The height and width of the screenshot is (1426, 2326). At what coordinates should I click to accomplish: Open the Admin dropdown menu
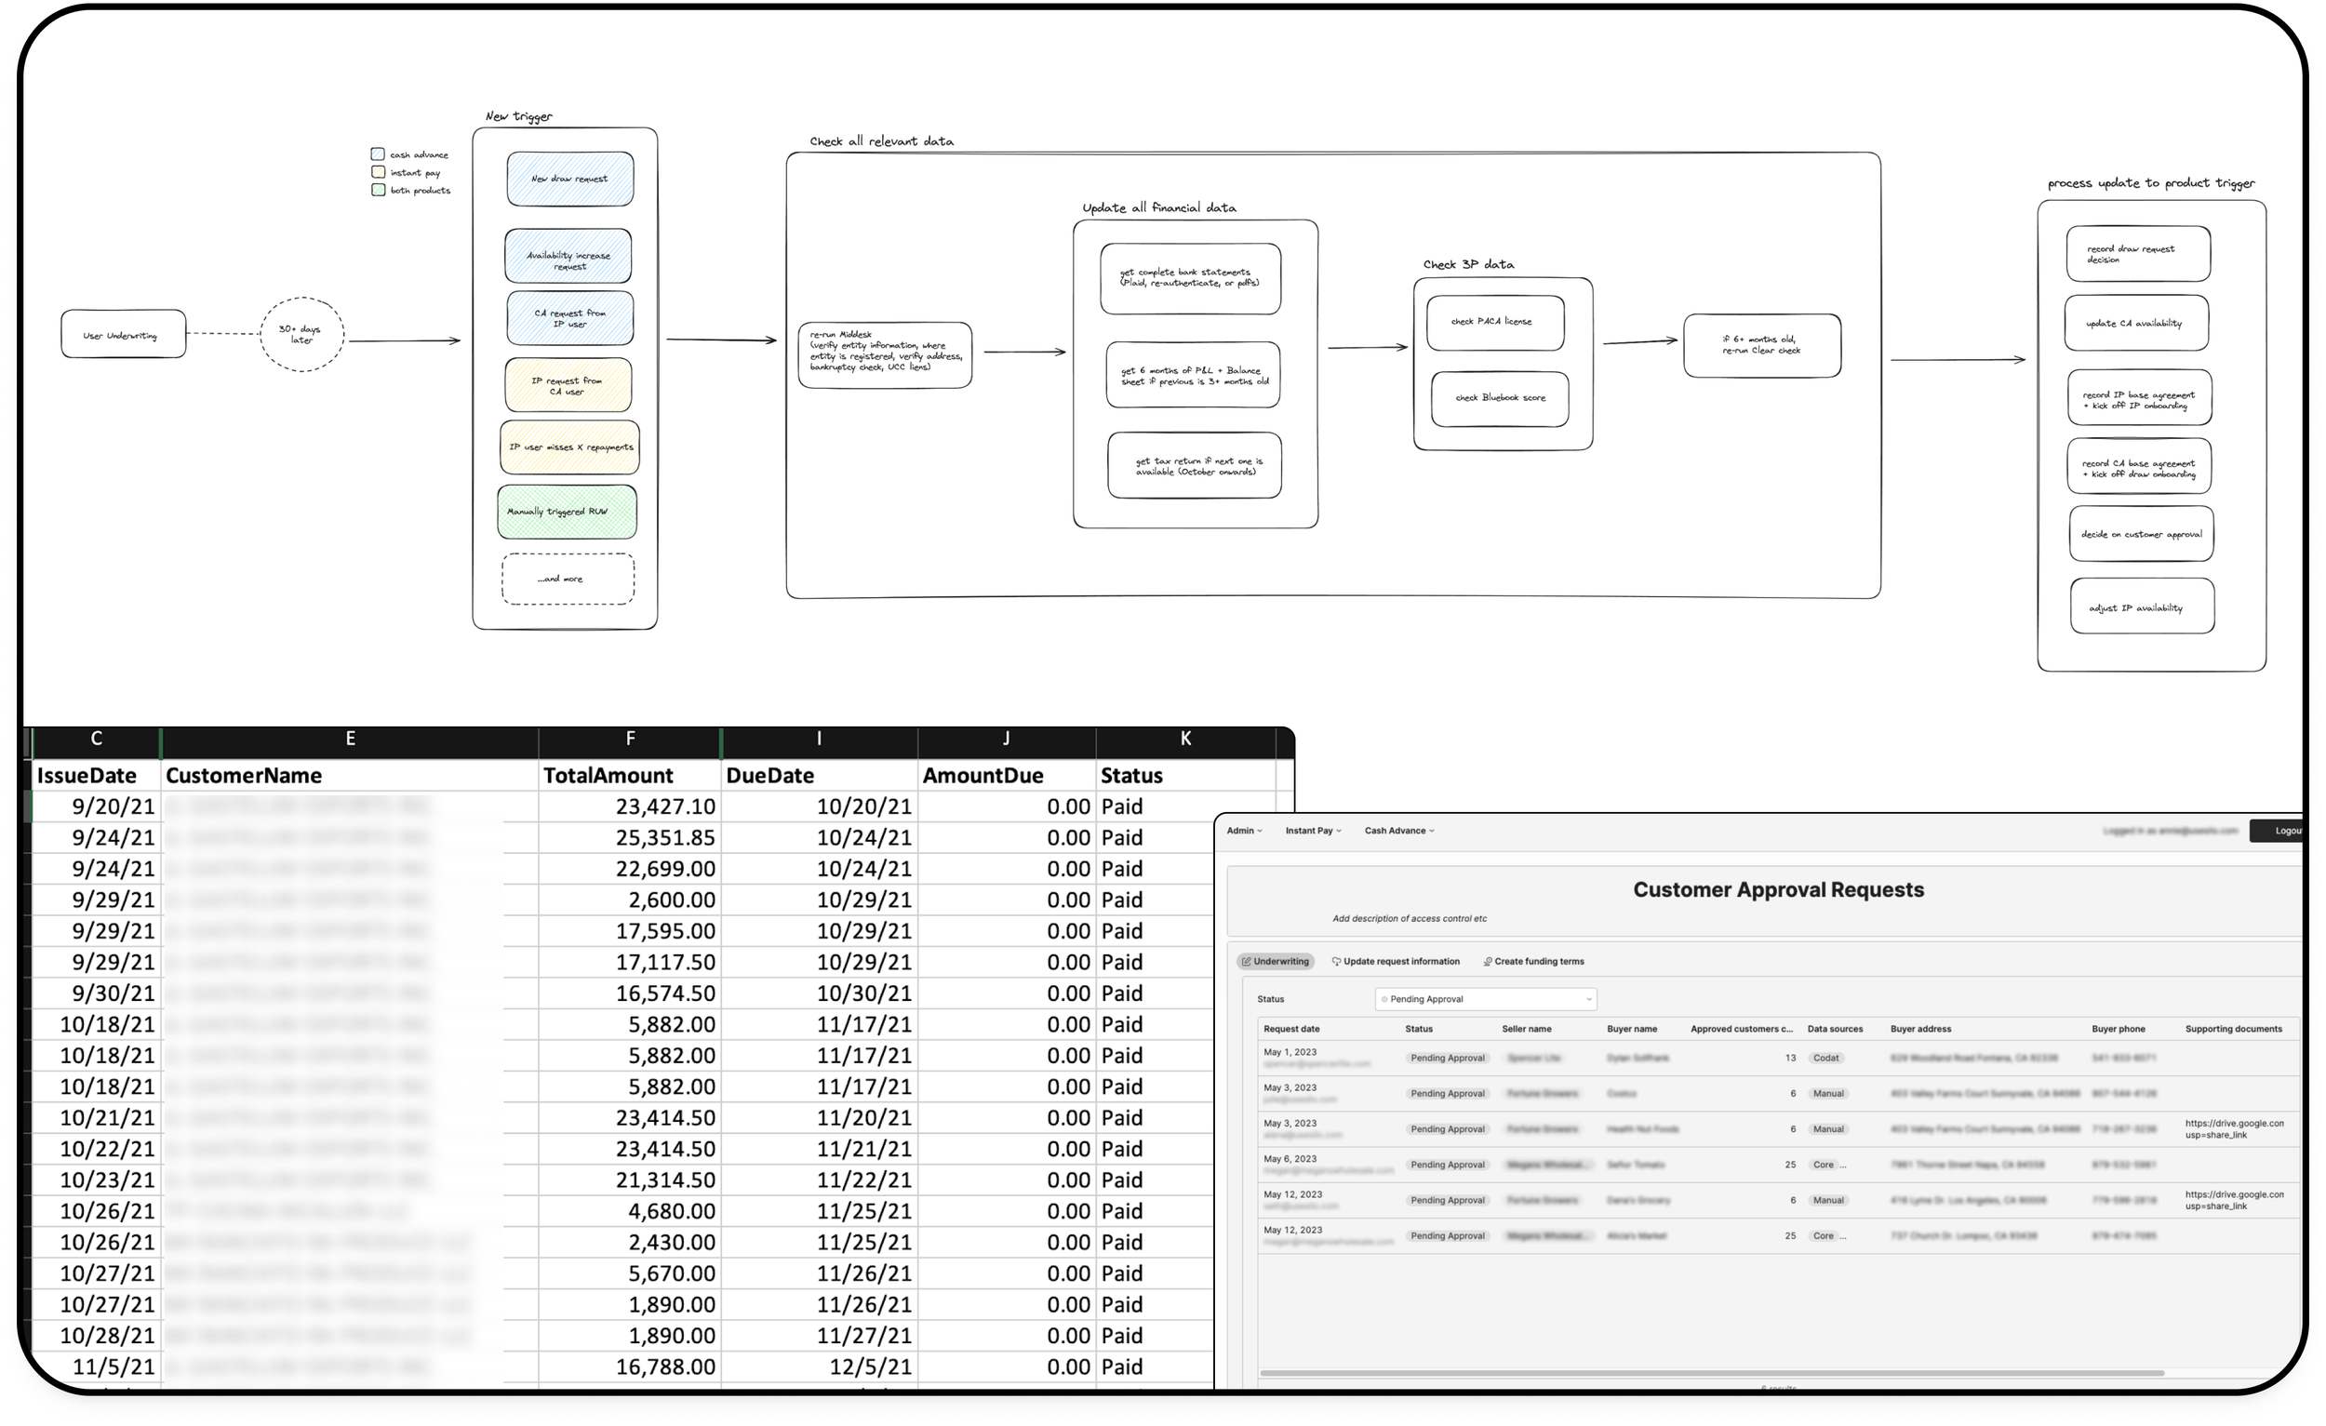pos(1244,831)
